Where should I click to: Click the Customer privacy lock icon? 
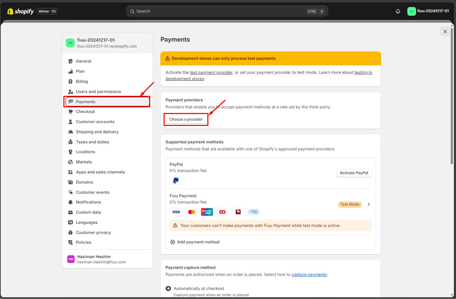(x=70, y=233)
